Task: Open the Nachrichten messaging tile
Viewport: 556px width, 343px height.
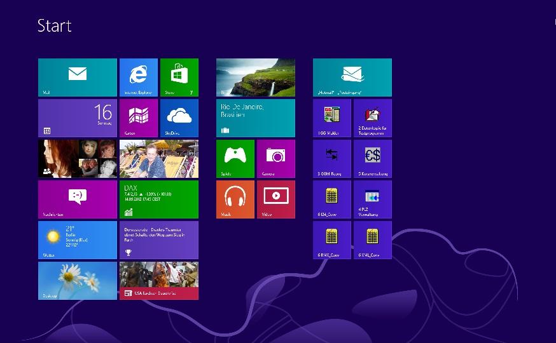Action: pyautogui.click(x=78, y=199)
